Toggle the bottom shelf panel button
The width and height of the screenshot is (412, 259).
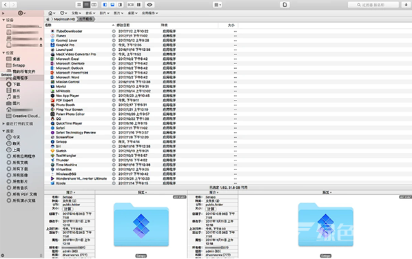[112, 4]
